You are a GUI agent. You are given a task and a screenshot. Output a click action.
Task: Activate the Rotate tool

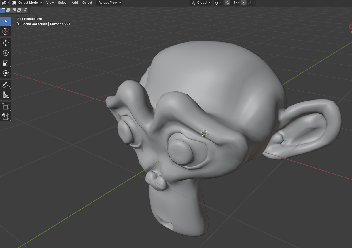coord(6,53)
